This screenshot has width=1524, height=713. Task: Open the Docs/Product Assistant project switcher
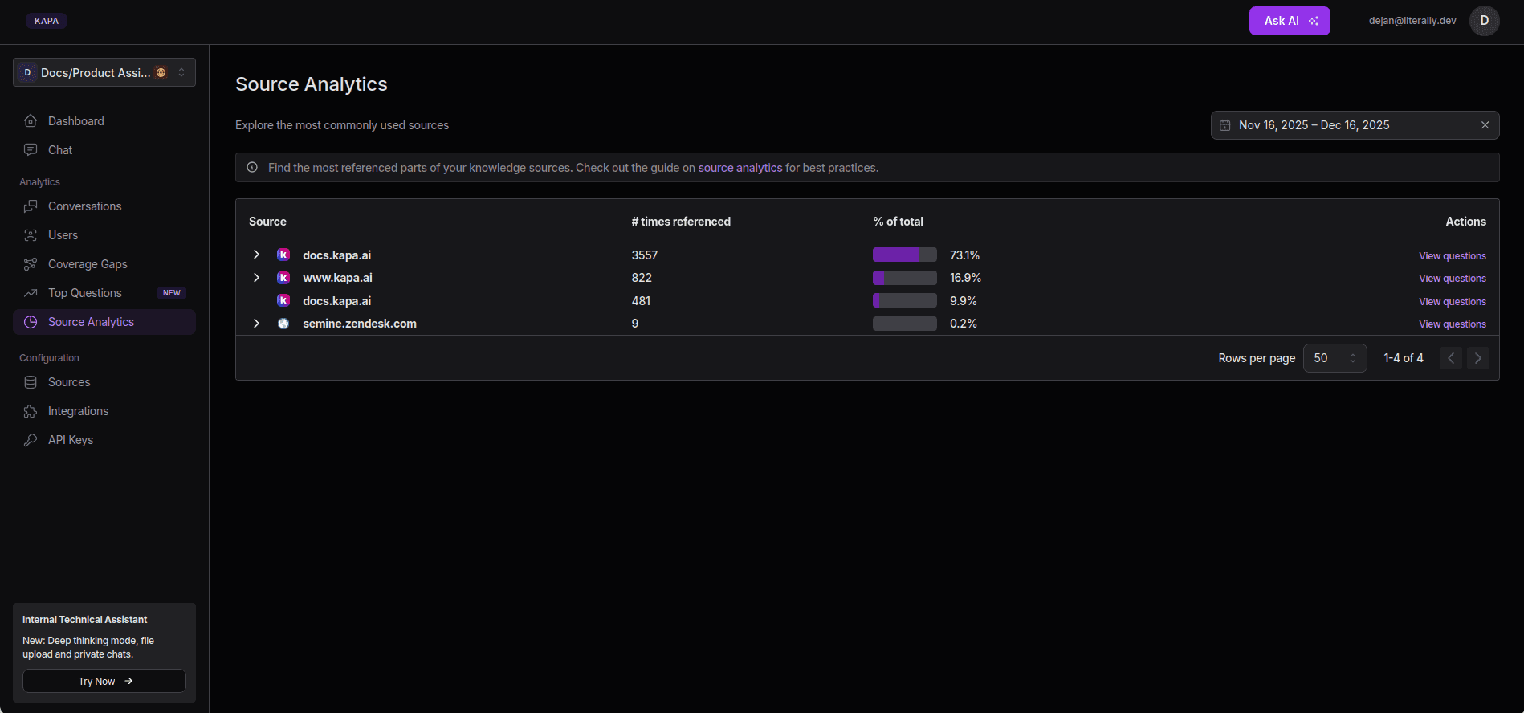[x=104, y=72]
